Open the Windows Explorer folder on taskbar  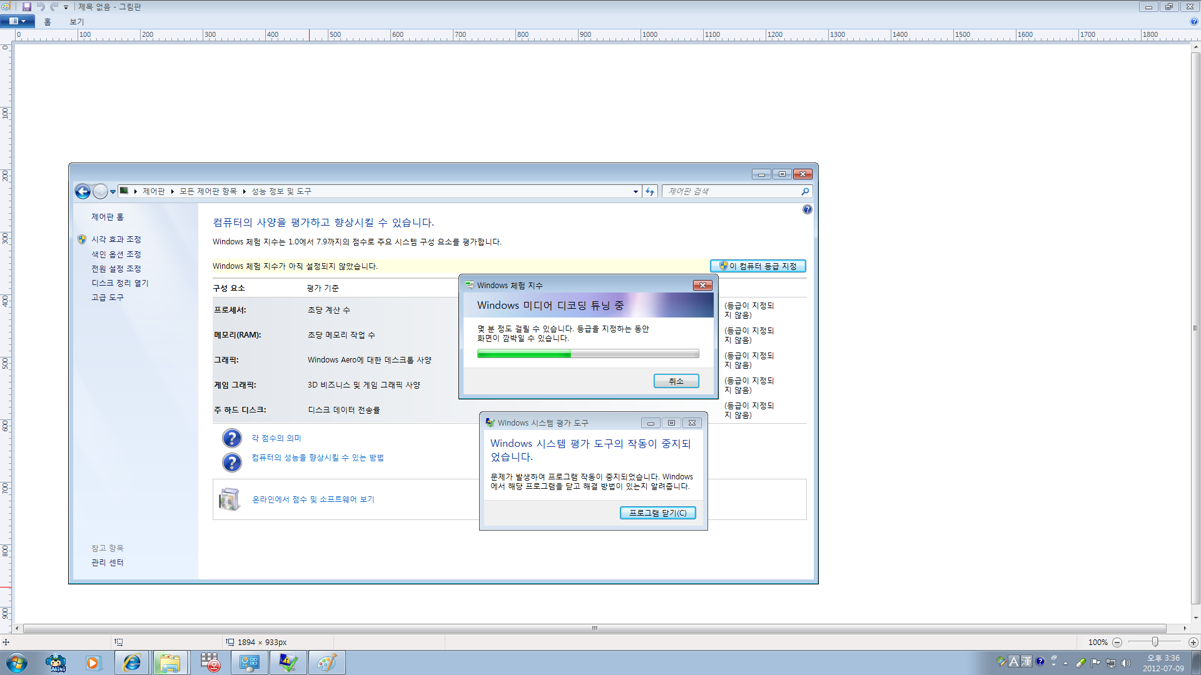170,662
